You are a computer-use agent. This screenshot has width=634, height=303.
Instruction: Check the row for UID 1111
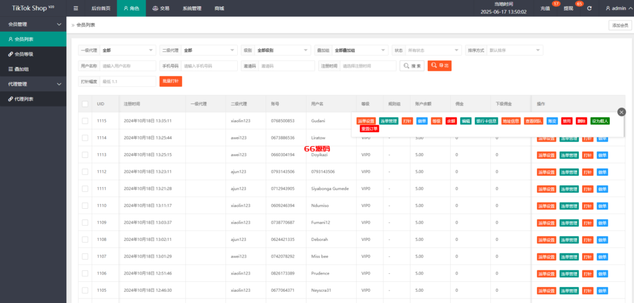[85, 188]
